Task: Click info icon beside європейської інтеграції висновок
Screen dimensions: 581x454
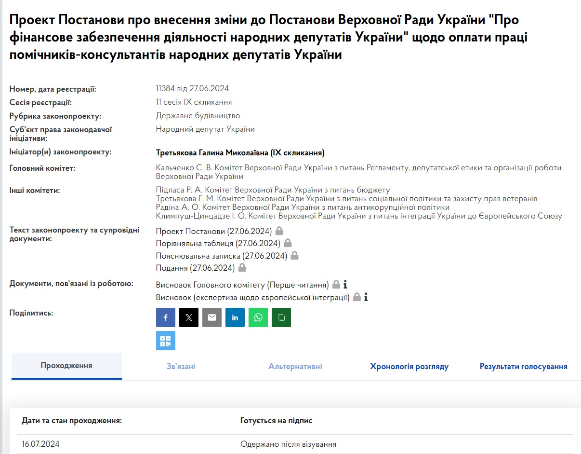Action: (x=366, y=297)
